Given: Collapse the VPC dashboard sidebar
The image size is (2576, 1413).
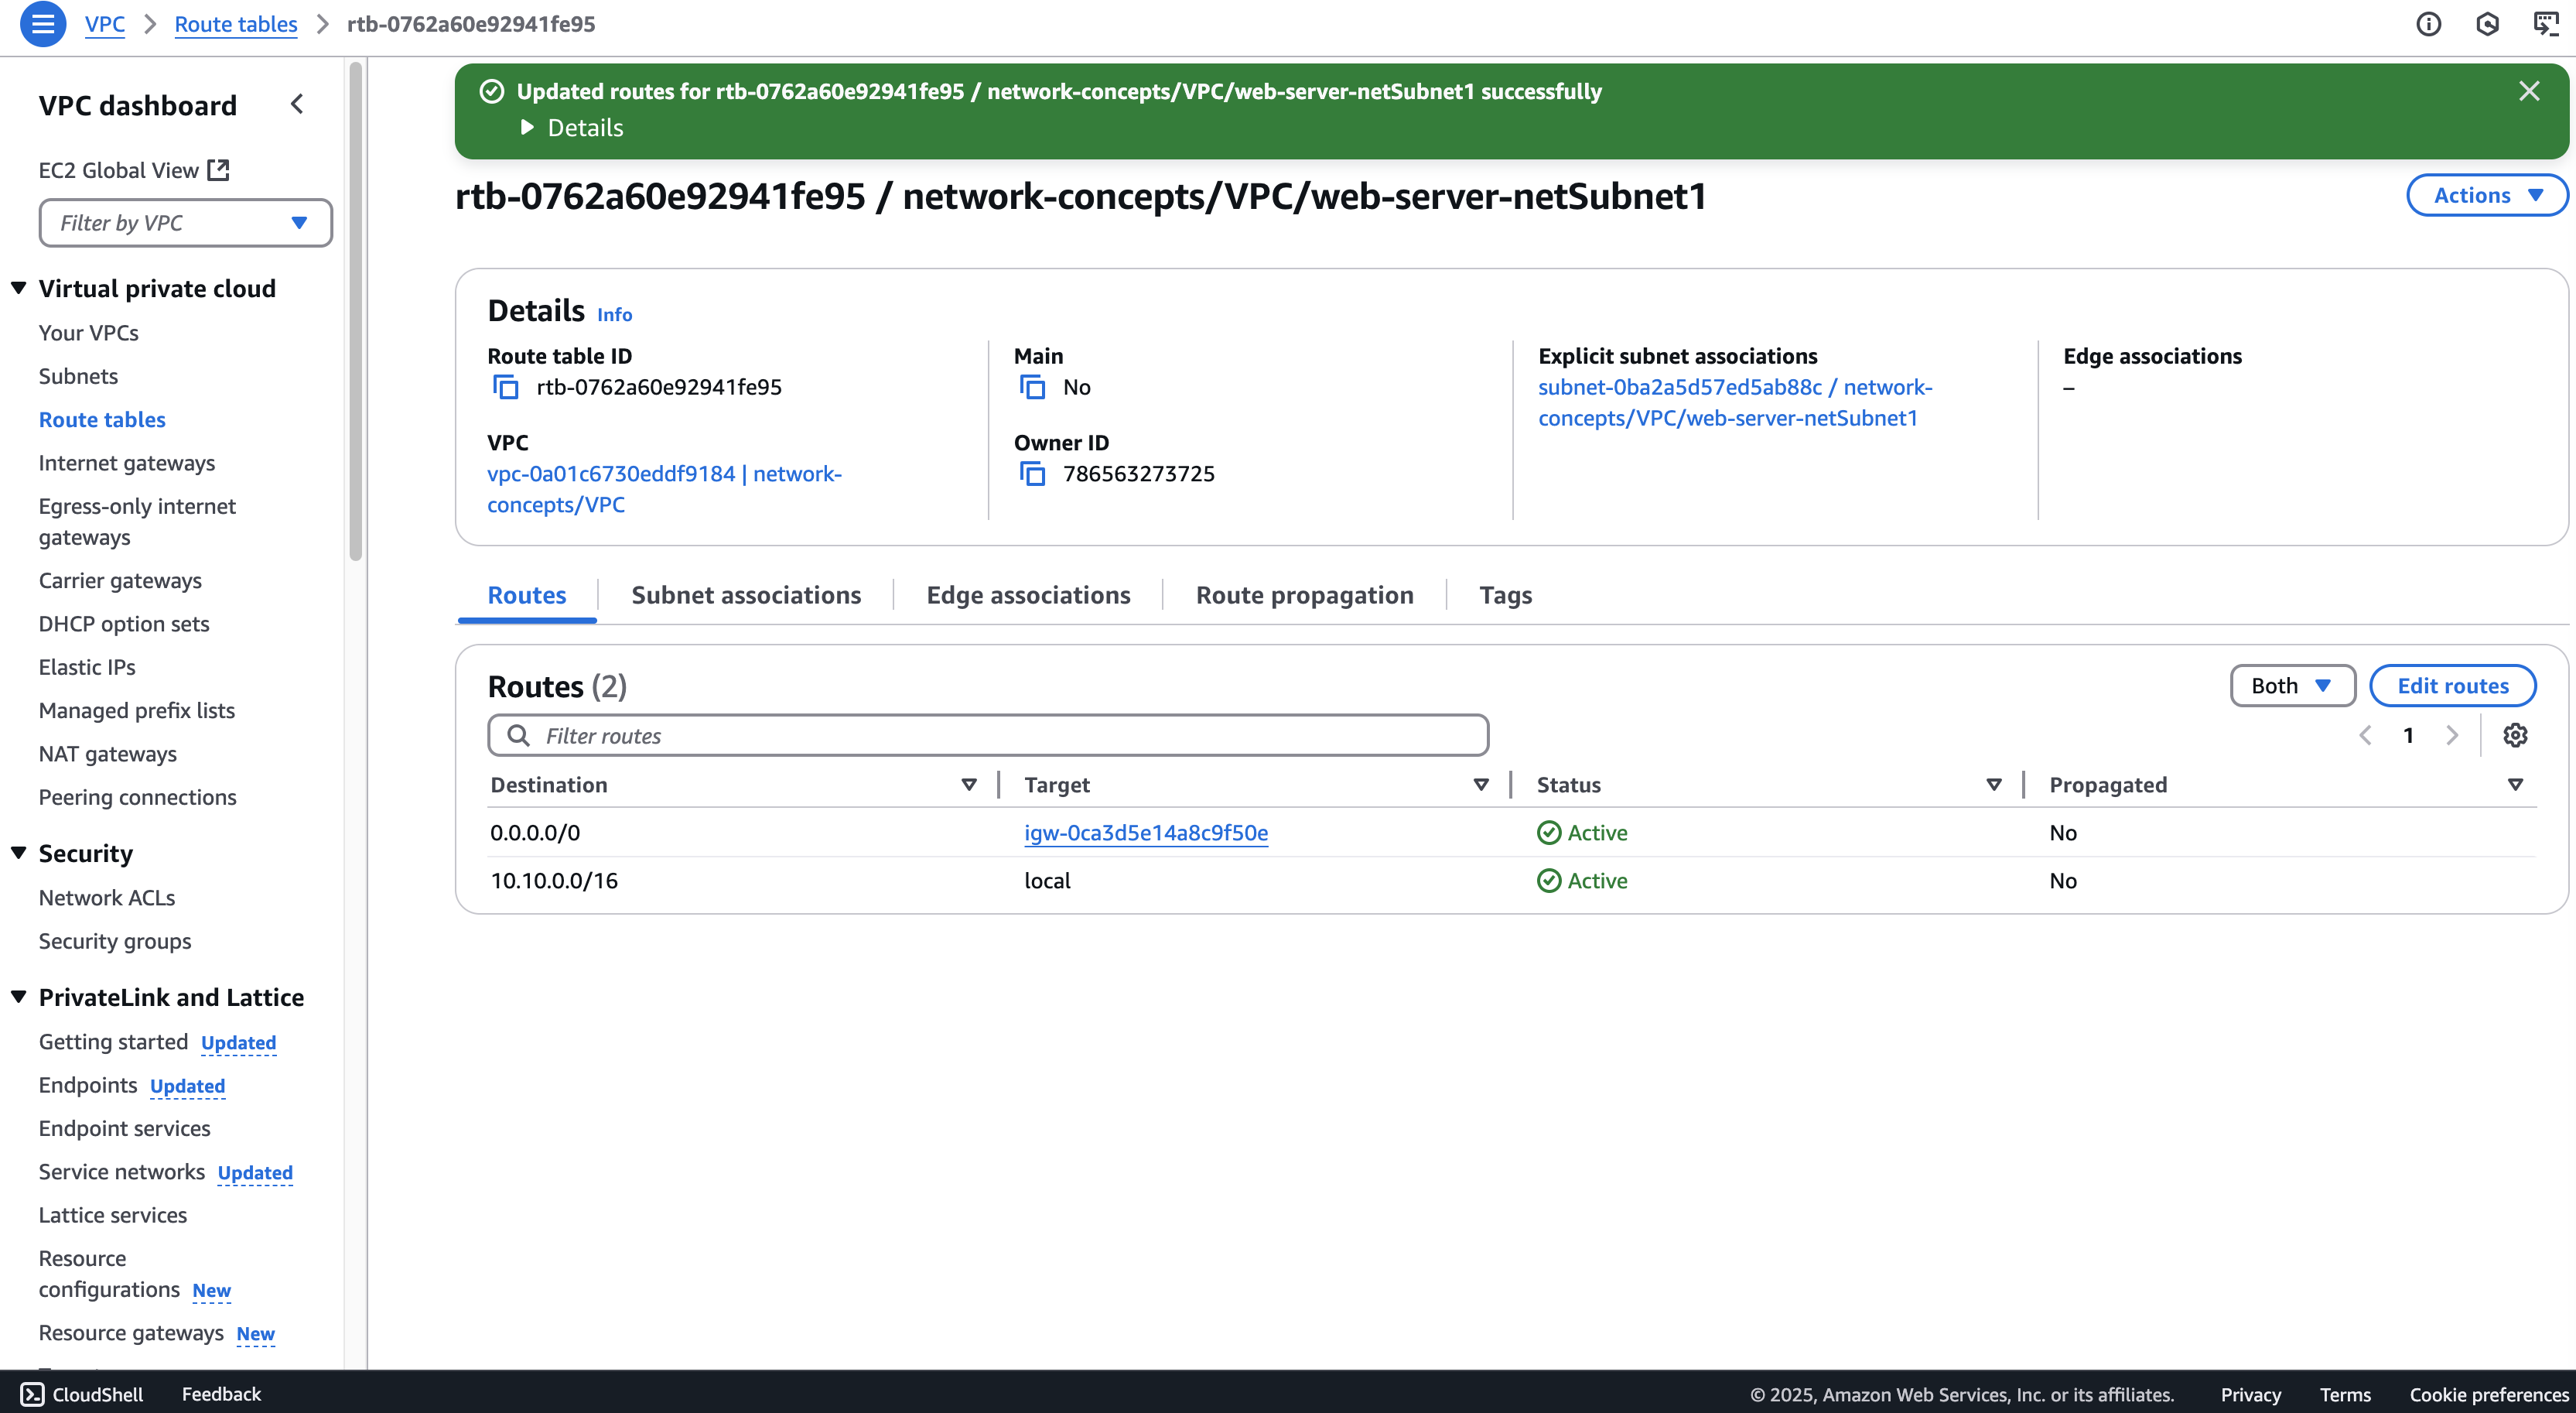Looking at the screenshot, I should [297, 104].
